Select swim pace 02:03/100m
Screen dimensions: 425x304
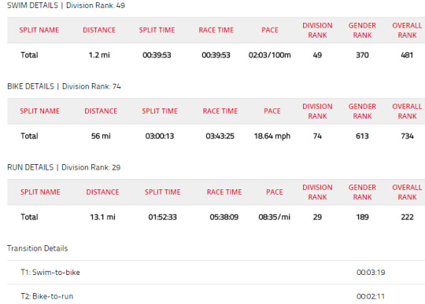pos(270,55)
